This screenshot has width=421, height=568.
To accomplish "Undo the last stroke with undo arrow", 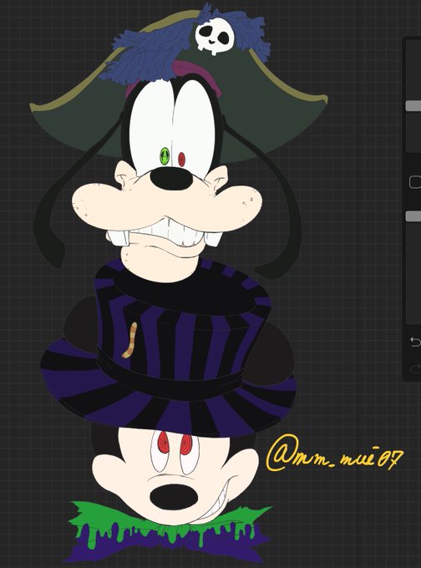I will [x=415, y=342].
